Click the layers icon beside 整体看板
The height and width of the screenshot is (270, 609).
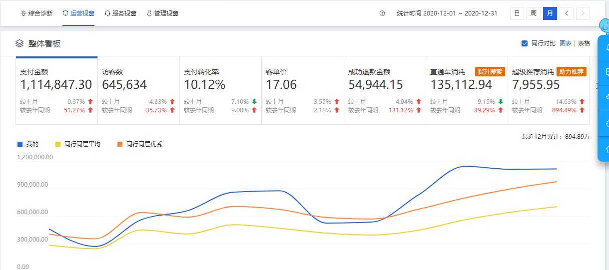(x=19, y=43)
